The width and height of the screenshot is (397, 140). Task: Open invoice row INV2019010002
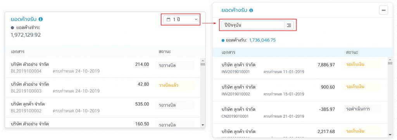click(300, 90)
